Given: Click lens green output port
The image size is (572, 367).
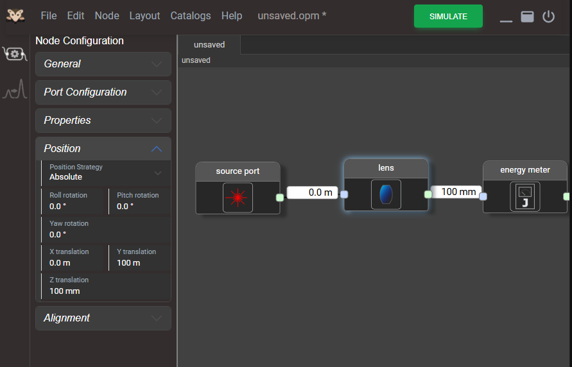Looking at the screenshot, I should coord(428,194).
